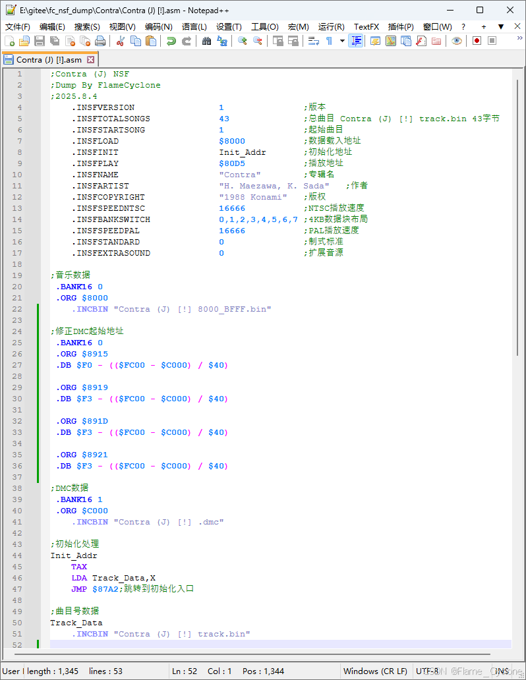
Task: Open the ▼ dropdown in menu bar
Action: (501, 27)
